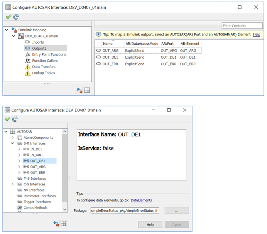This screenshot has width=267, height=234.
Task: Click the AUTOSAR tree scroll-up arrow
Action: click(64, 131)
